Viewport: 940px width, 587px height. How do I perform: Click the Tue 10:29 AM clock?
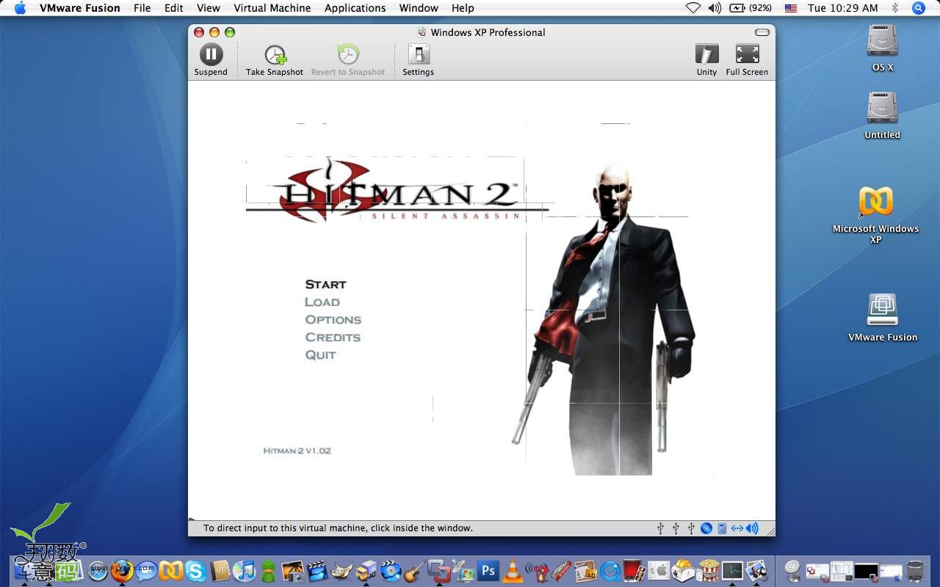(x=843, y=8)
